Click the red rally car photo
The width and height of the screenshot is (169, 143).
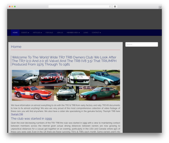[53, 78]
